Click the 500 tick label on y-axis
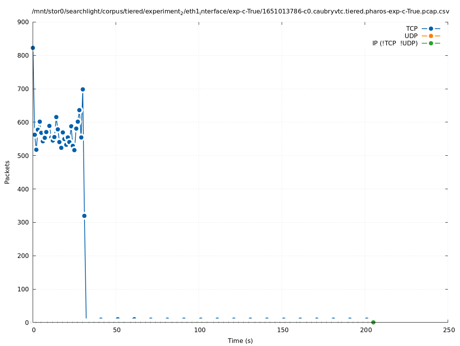Viewport: 460px width, 346px height. tap(23, 156)
